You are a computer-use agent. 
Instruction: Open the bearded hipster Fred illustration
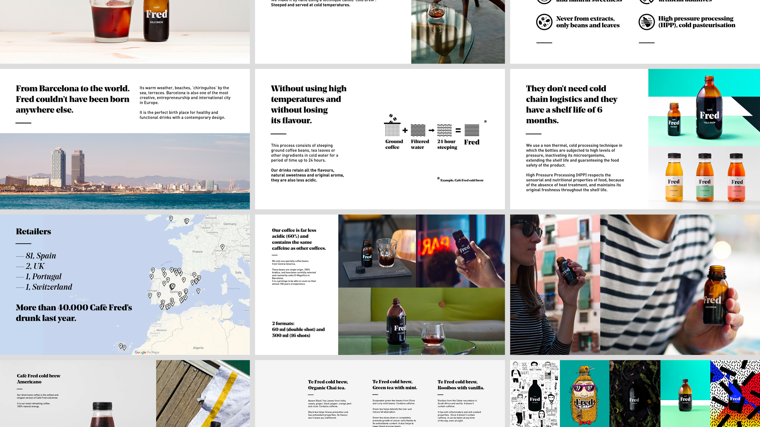[x=584, y=393]
